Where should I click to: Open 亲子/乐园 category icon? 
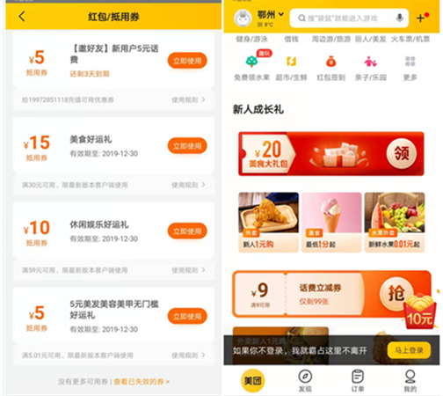pyautogui.click(x=370, y=62)
